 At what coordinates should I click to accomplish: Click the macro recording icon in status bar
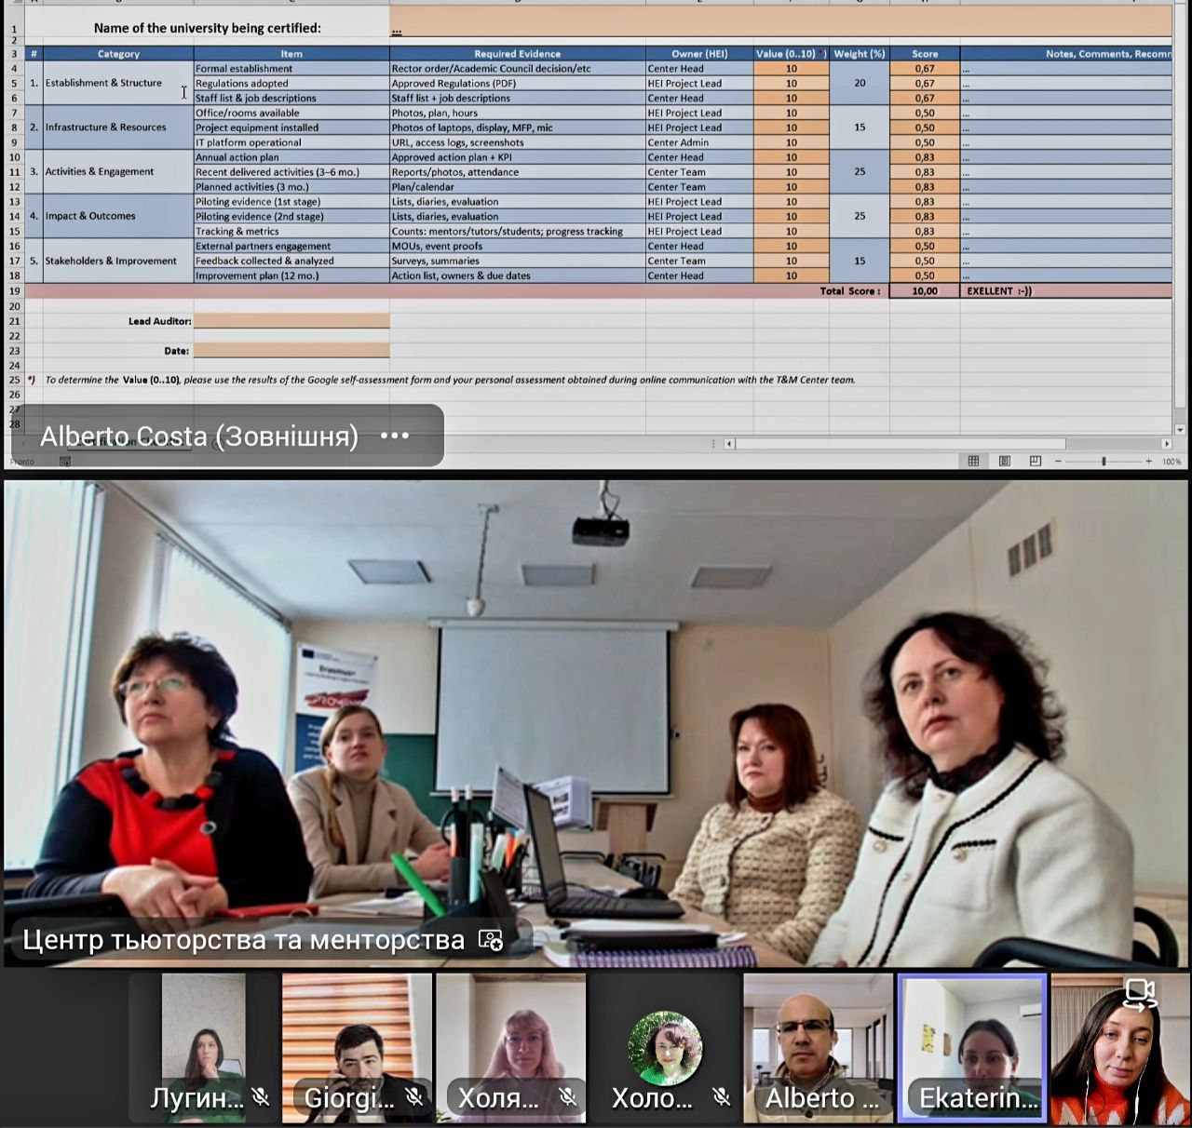(x=65, y=462)
